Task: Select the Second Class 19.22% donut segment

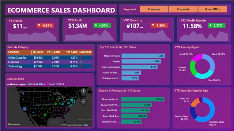Action: point(193,113)
